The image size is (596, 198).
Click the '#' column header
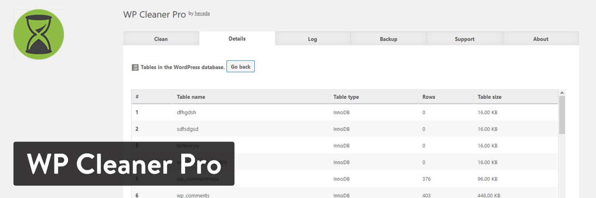point(152,97)
